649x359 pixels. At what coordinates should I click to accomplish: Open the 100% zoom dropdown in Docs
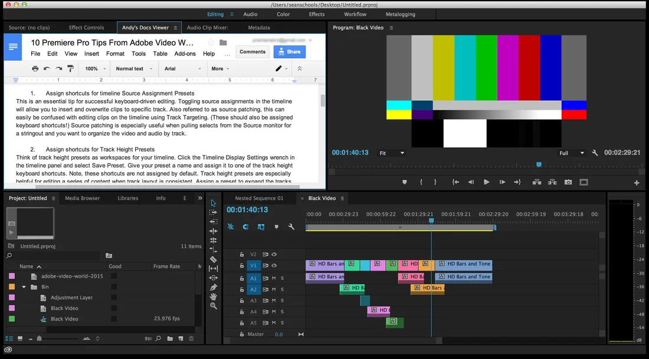95,68
